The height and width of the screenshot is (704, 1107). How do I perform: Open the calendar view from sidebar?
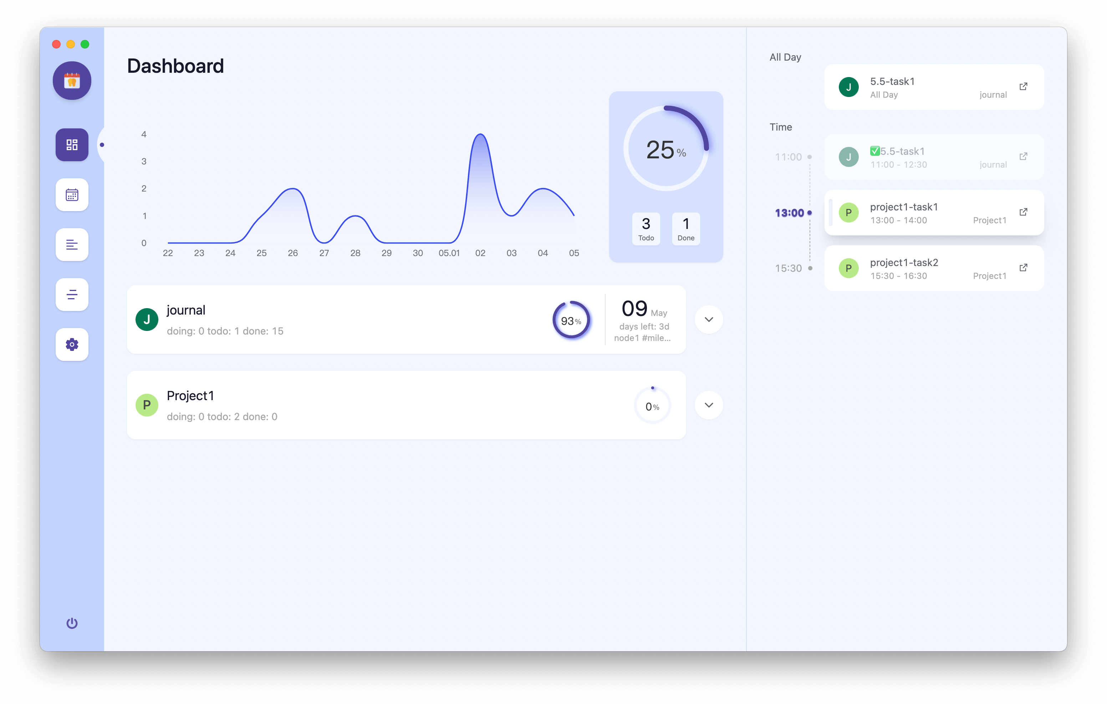72,195
